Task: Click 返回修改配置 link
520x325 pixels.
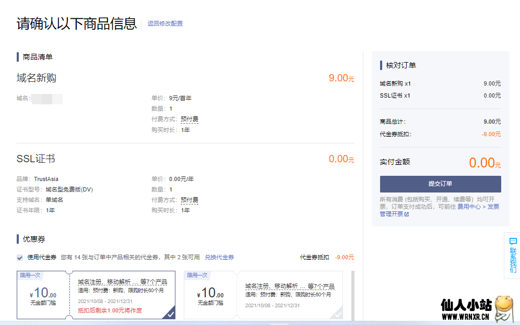Action: tap(165, 23)
